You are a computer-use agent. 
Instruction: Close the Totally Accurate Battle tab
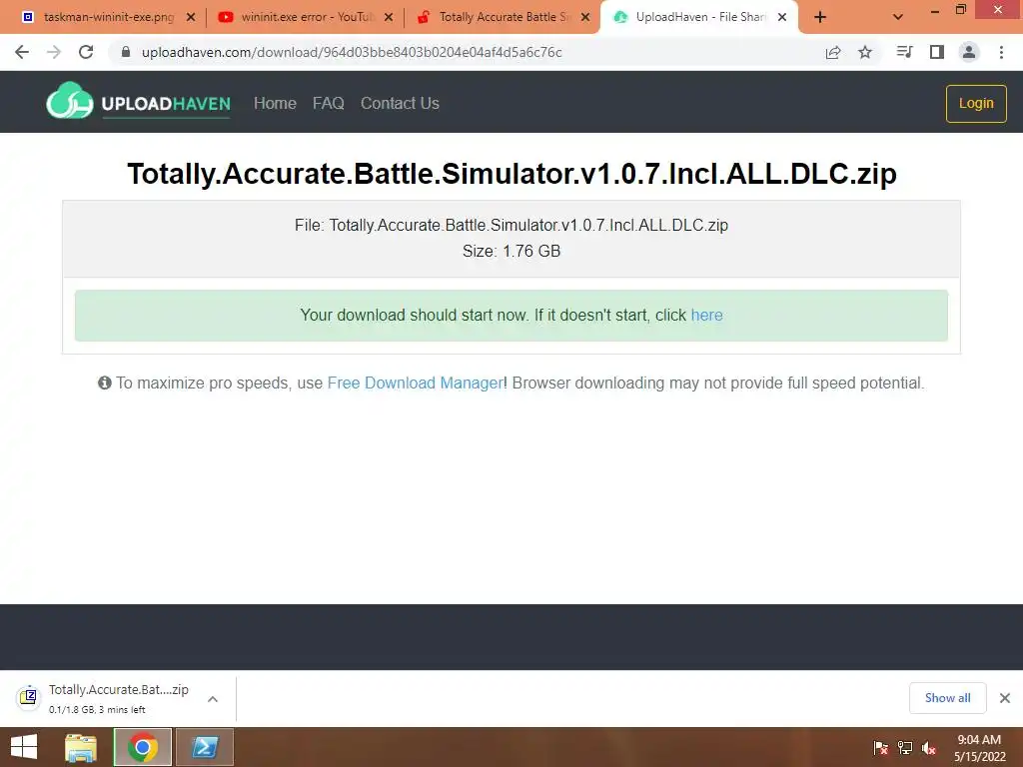coord(585,18)
